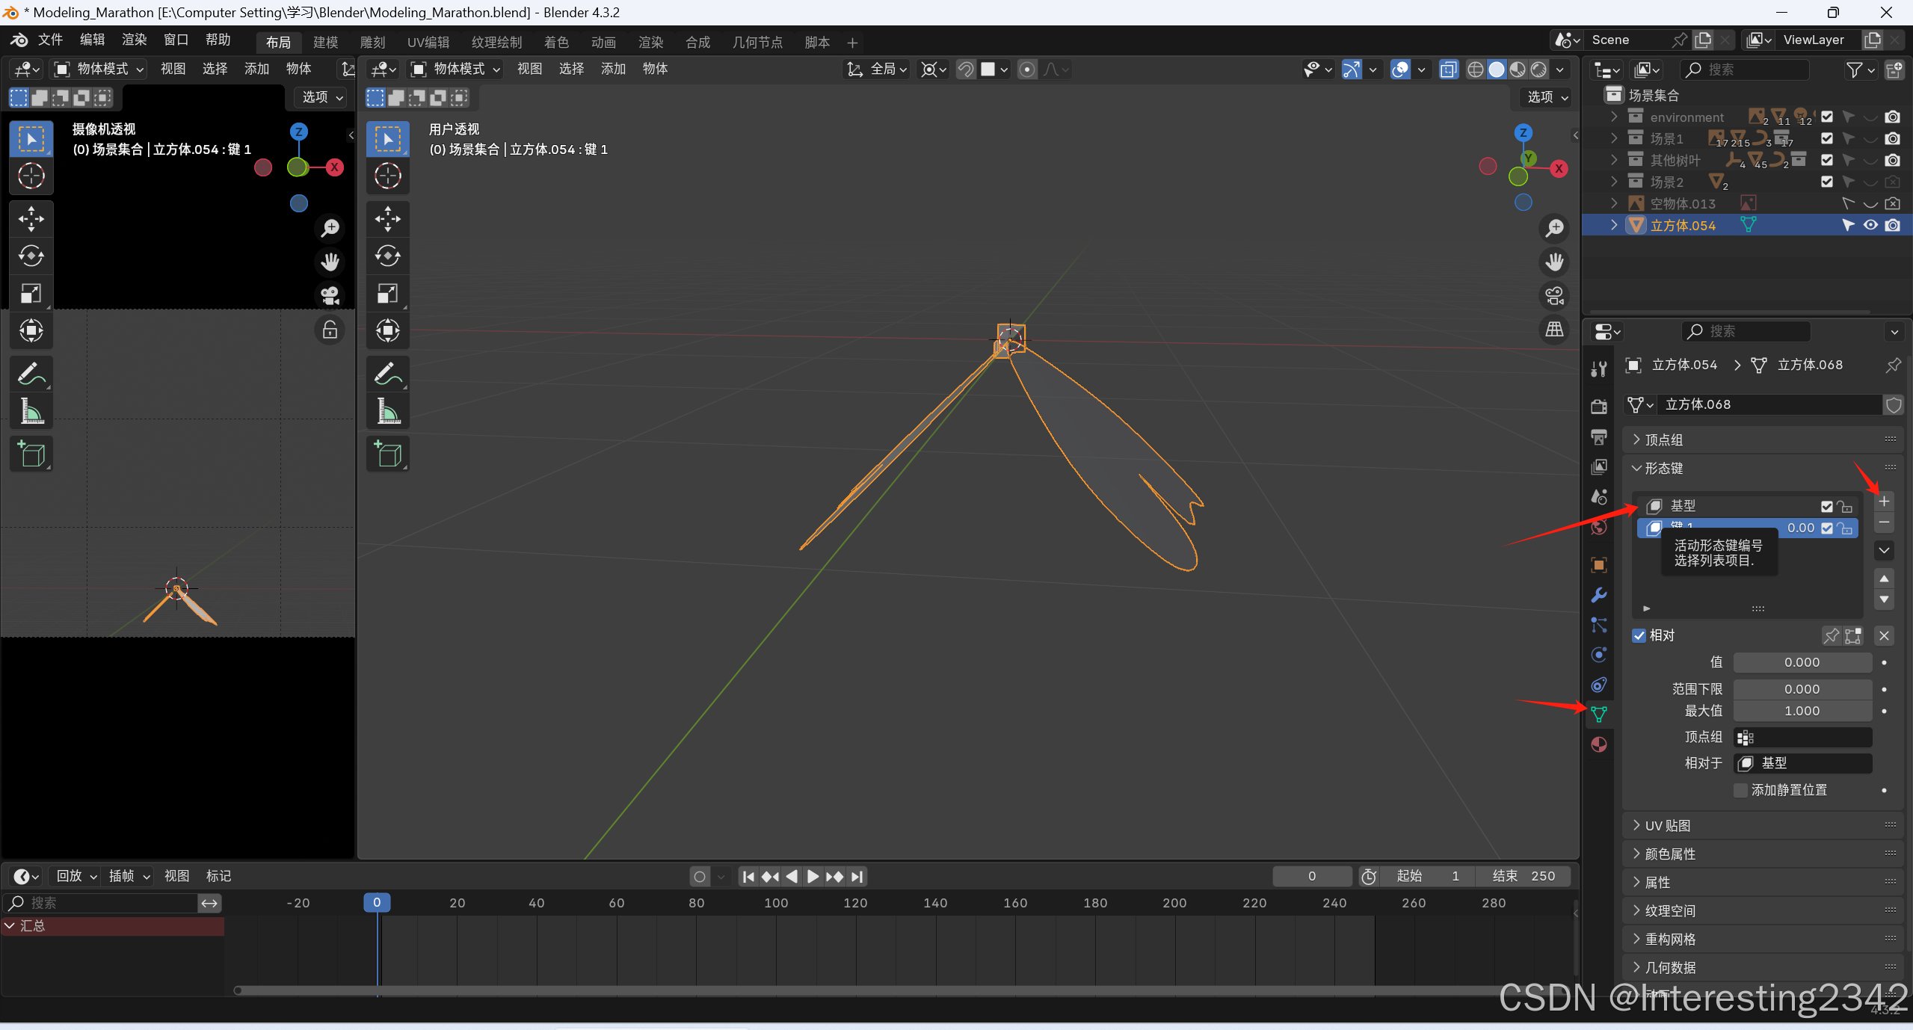Open the 物体模式 dropdown in main viewport
Screen dimensions: 1913x1030
[456, 69]
